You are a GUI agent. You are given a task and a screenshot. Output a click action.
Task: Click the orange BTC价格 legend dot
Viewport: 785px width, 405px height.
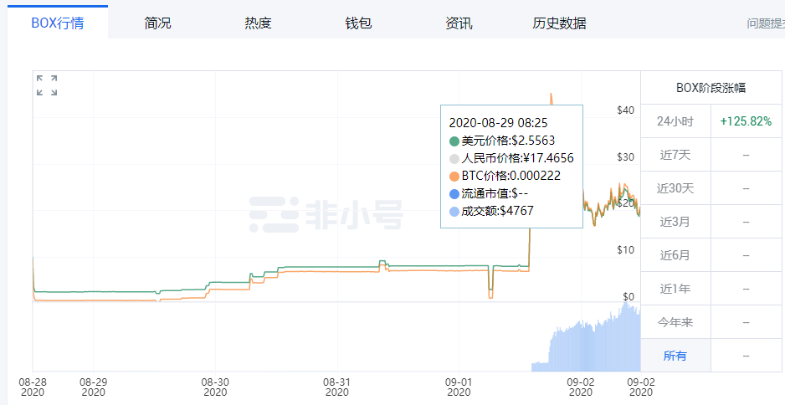[454, 176]
